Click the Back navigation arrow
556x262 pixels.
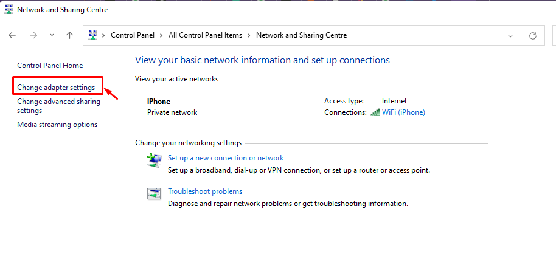tap(12, 35)
